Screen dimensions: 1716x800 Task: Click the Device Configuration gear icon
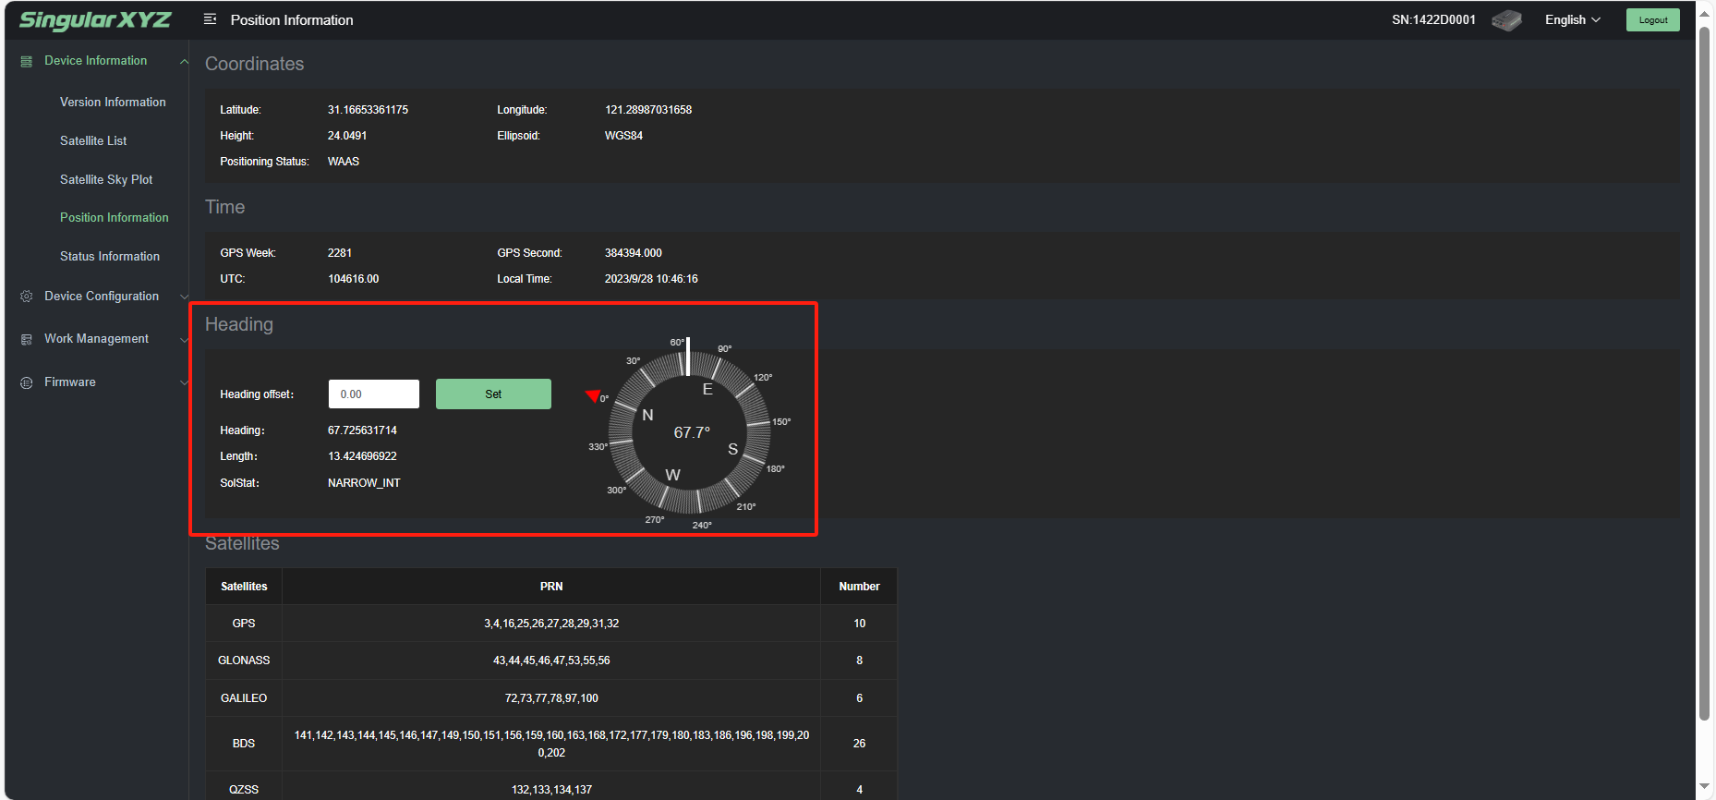coord(27,297)
